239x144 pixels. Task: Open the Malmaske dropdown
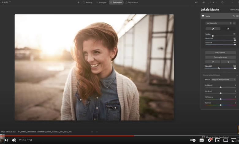(219, 23)
